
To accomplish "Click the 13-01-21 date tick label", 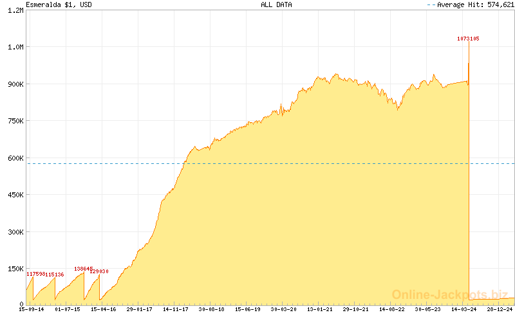I will click(320, 309).
